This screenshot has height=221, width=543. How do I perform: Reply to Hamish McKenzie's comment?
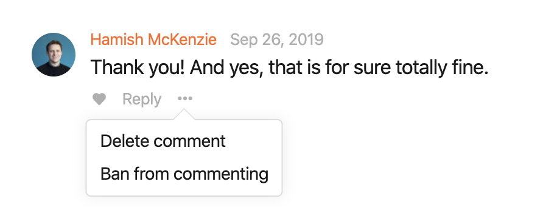(142, 100)
